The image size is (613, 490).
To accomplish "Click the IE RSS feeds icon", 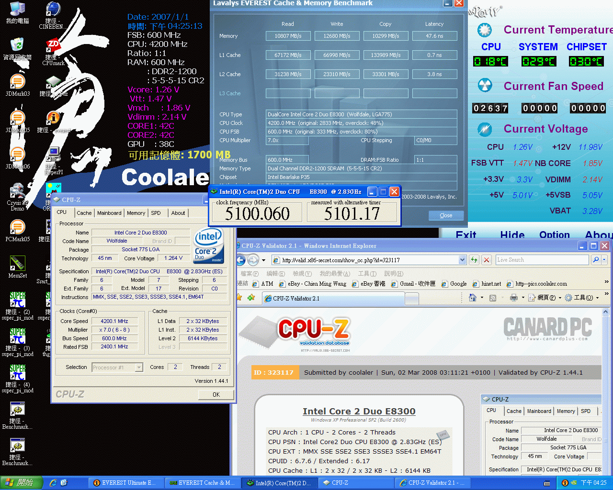I will tap(492, 298).
